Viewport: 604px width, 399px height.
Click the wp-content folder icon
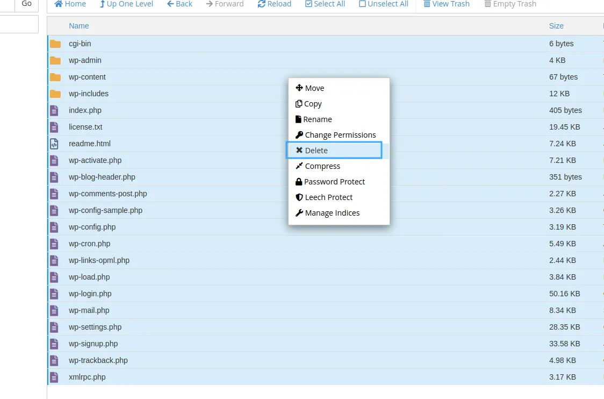tap(55, 77)
